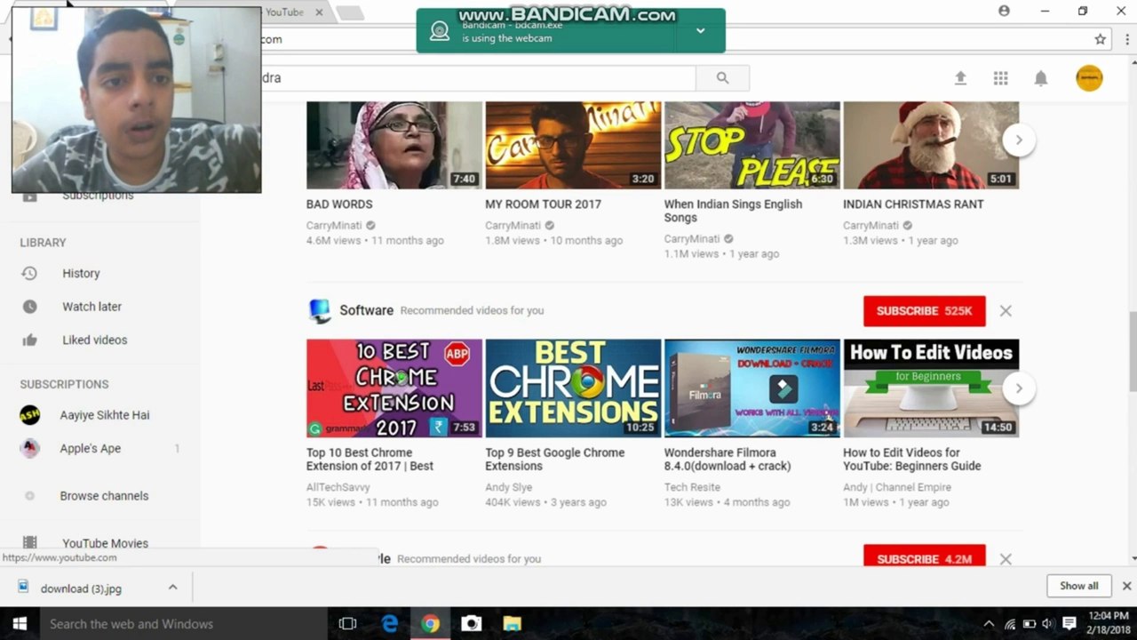
Task: Click the YouTube search magnifier button
Action: pos(722,78)
